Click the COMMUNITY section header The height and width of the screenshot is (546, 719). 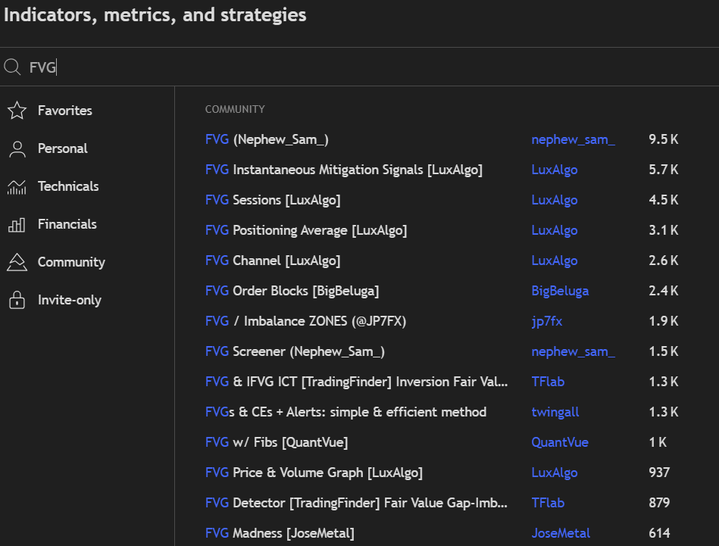pyautogui.click(x=235, y=109)
